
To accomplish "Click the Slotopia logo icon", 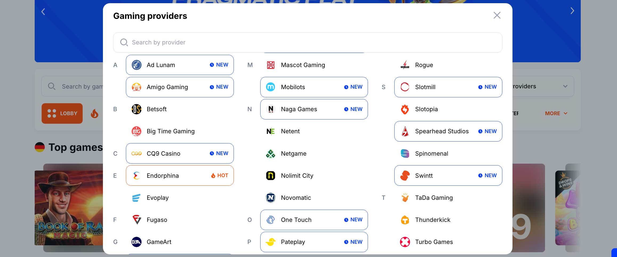I will (405, 109).
